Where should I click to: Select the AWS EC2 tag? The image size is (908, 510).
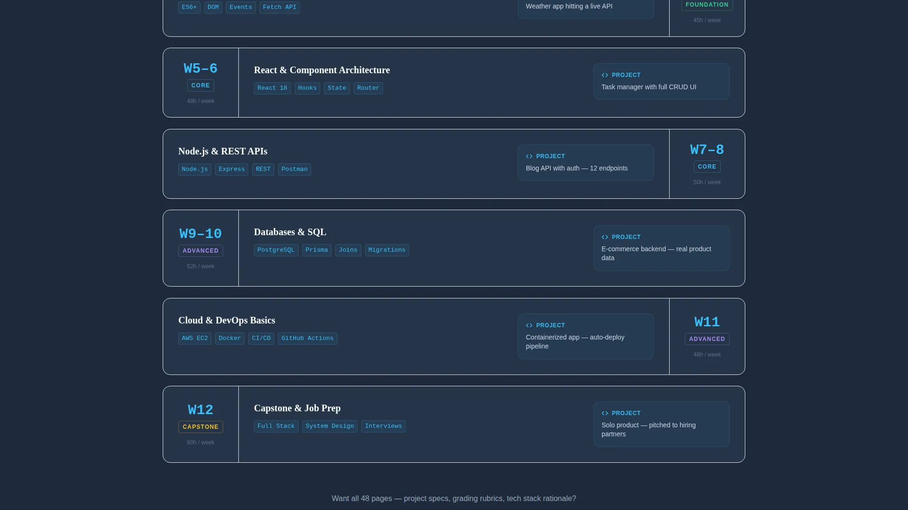195,339
